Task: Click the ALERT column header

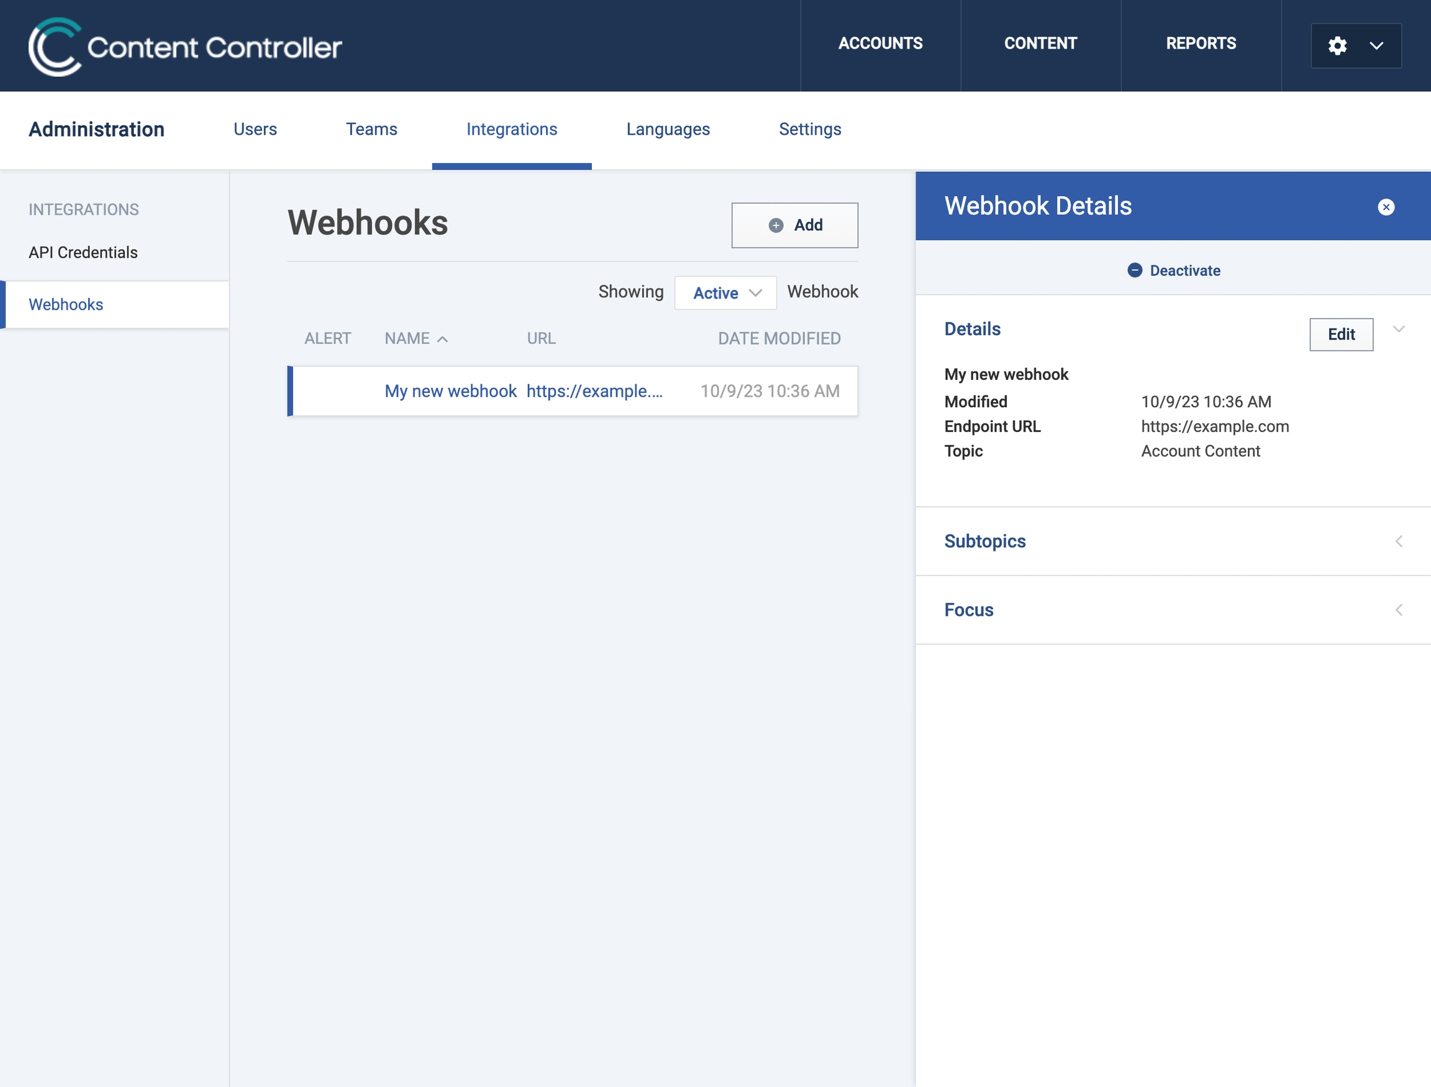Action: click(327, 338)
